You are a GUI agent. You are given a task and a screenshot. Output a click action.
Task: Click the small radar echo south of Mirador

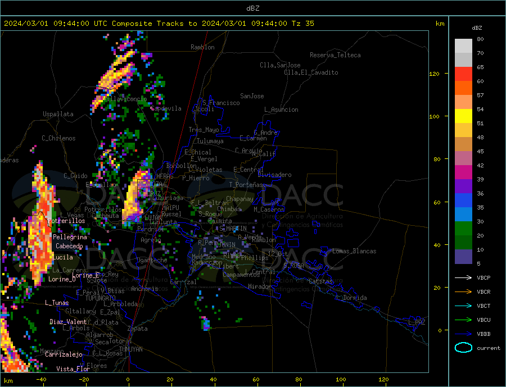[x=205, y=324]
